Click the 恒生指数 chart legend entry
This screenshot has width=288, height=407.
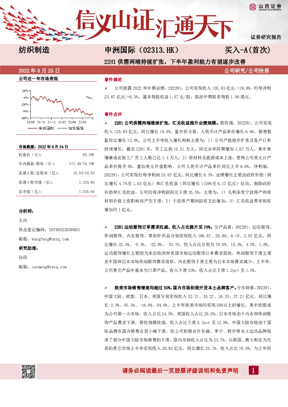point(71,128)
